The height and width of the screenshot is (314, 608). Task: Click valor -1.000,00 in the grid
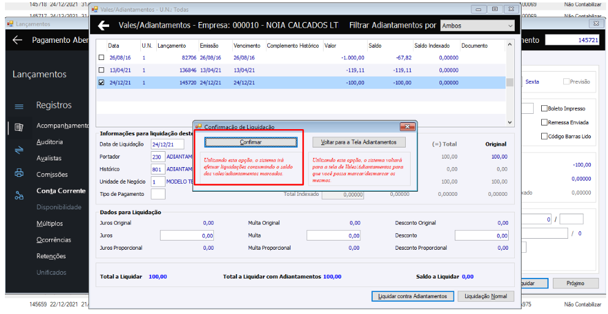352,58
